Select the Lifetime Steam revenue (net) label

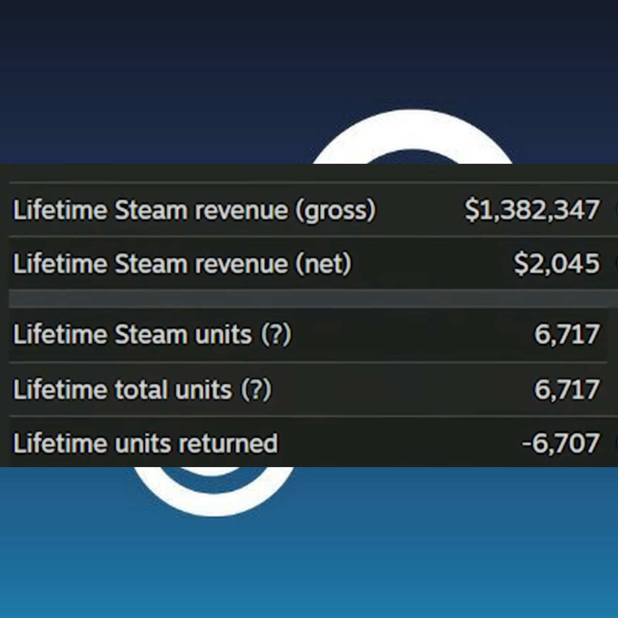click(x=182, y=264)
